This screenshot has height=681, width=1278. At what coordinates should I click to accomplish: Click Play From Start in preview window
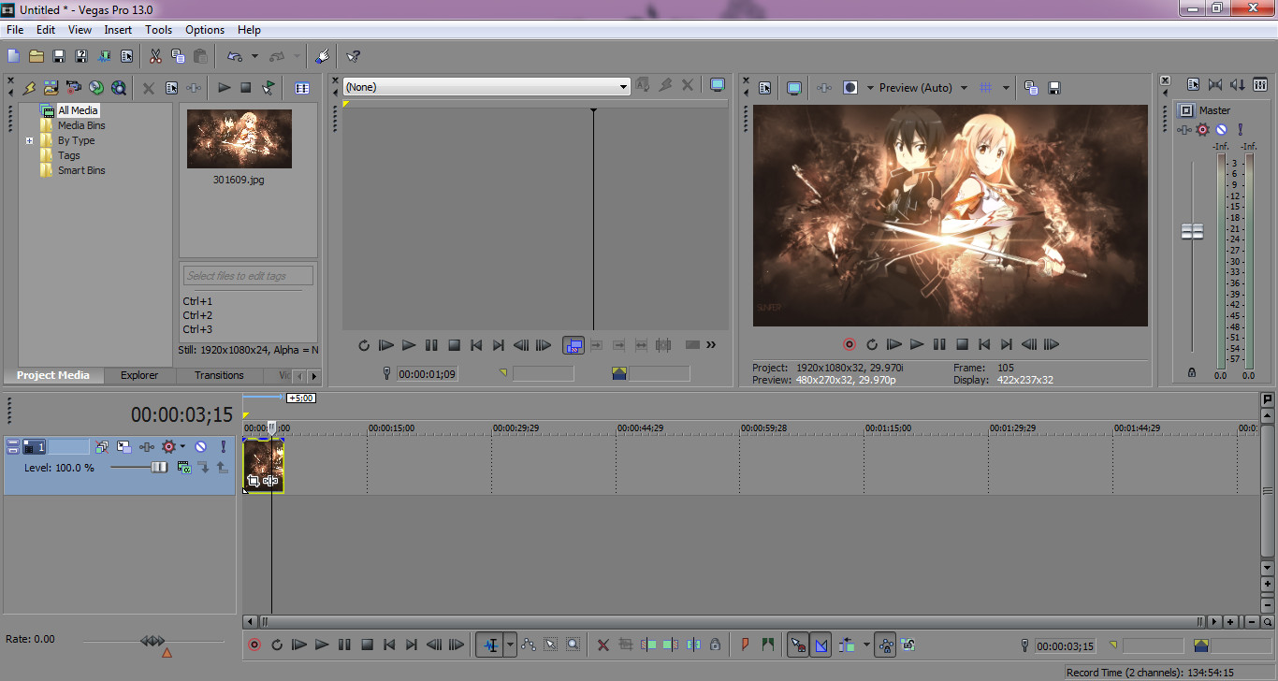(x=893, y=344)
